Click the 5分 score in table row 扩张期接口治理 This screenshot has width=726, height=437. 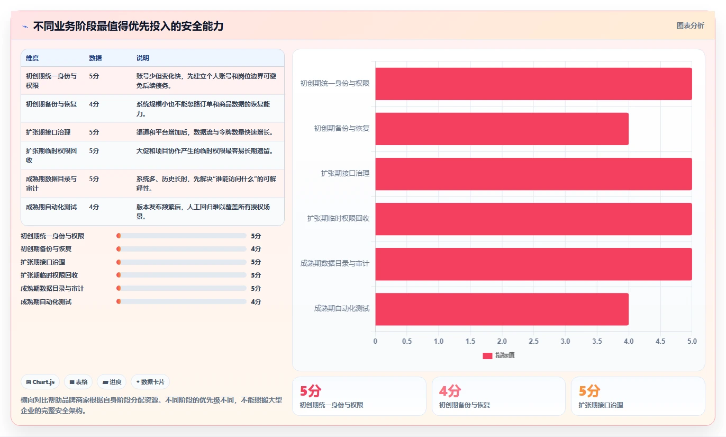click(x=94, y=132)
